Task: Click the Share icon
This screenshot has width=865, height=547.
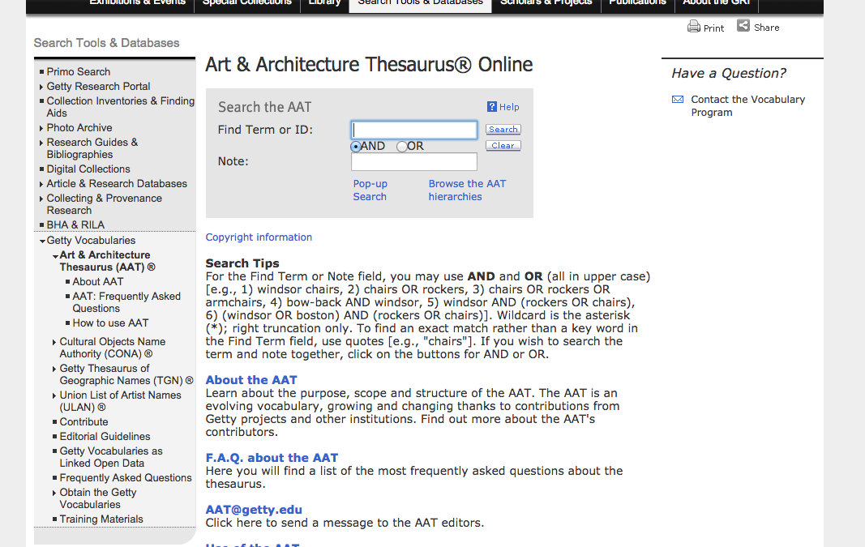Action: tap(743, 25)
